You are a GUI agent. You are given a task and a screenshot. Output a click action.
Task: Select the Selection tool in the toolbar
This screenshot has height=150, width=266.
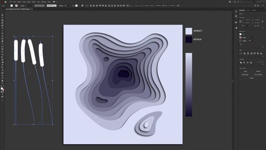[2, 12]
